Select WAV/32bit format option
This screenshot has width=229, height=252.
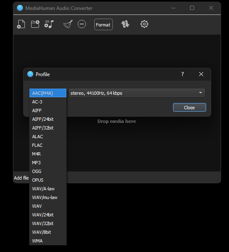tap(48, 223)
